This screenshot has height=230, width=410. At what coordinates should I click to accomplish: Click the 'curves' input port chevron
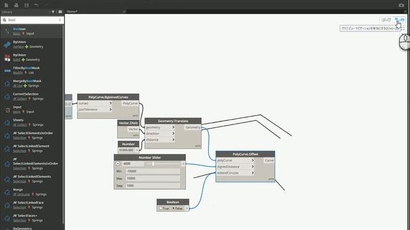[110, 103]
